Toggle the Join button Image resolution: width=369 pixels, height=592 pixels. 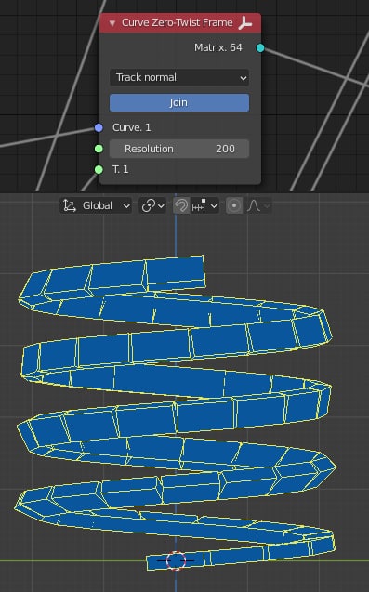pos(179,102)
